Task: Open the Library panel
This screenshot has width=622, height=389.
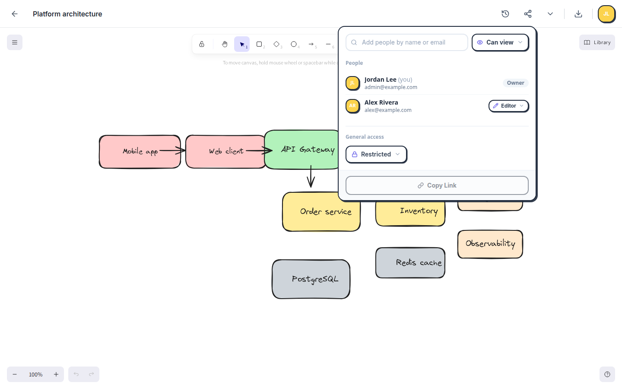Action: pyautogui.click(x=597, y=42)
